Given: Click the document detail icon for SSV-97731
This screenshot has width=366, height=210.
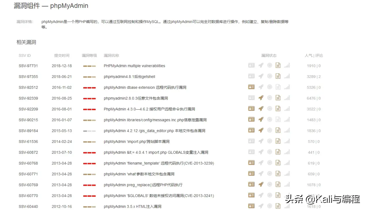Looking at the screenshot, I should [x=278, y=65].
